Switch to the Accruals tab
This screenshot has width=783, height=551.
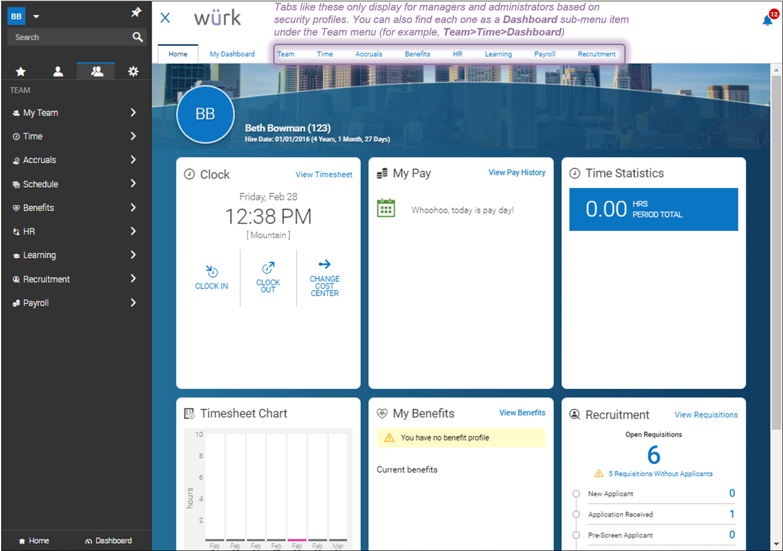tap(369, 54)
